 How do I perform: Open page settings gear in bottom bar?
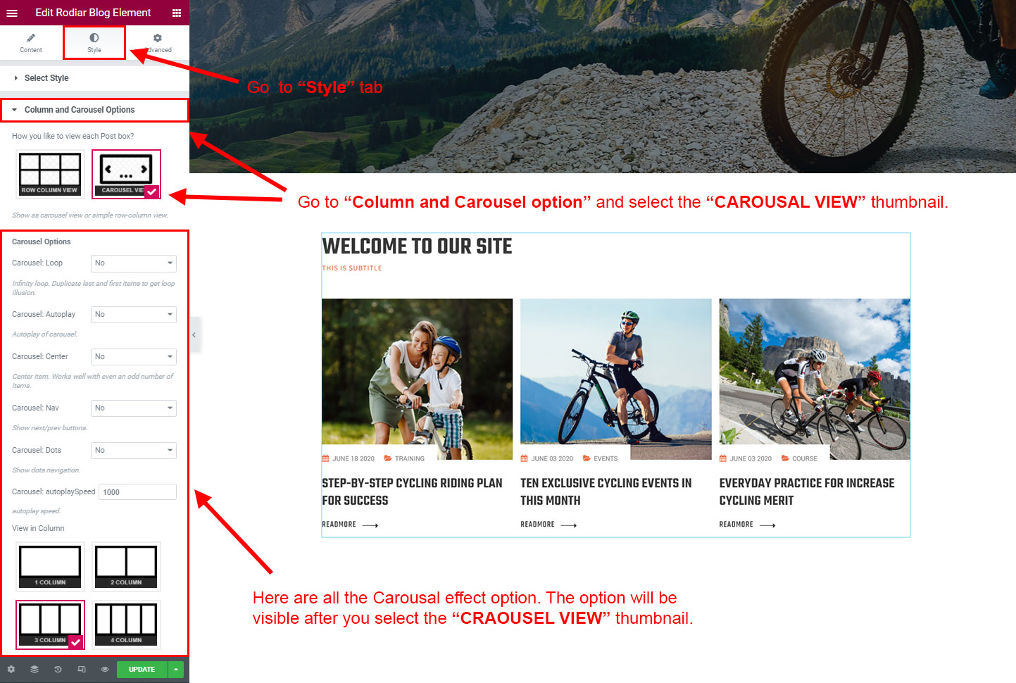[11, 669]
